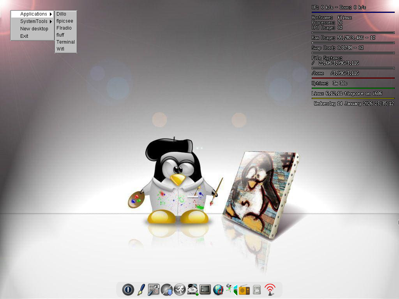Choose Terminal in Applications submenu
The height and width of the screenshot is (299, 399).
66,42
